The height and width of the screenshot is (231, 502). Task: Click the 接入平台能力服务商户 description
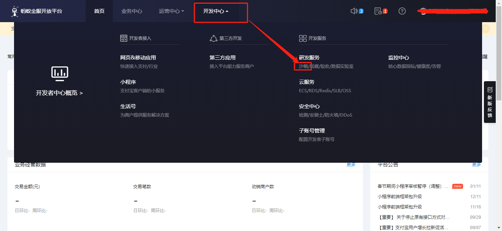pyautogui.click(x=232, y=66)
